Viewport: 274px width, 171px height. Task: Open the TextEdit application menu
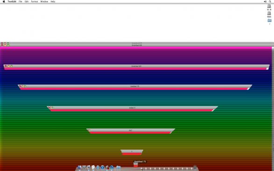[12, 1]
